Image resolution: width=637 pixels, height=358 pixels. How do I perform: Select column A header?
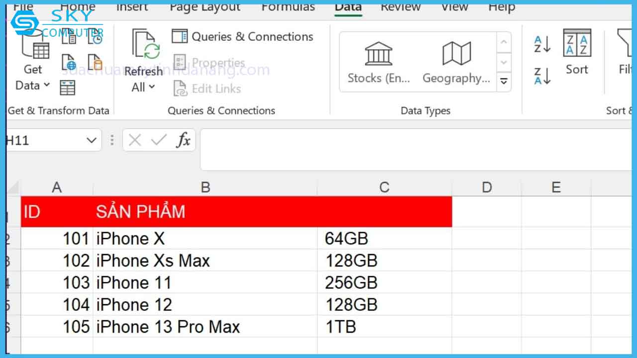[57, 187]
